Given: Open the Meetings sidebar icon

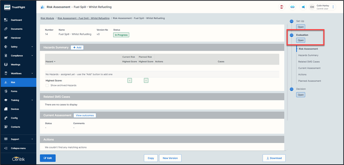Looking at the screenshot, I should tap(6, 64).
